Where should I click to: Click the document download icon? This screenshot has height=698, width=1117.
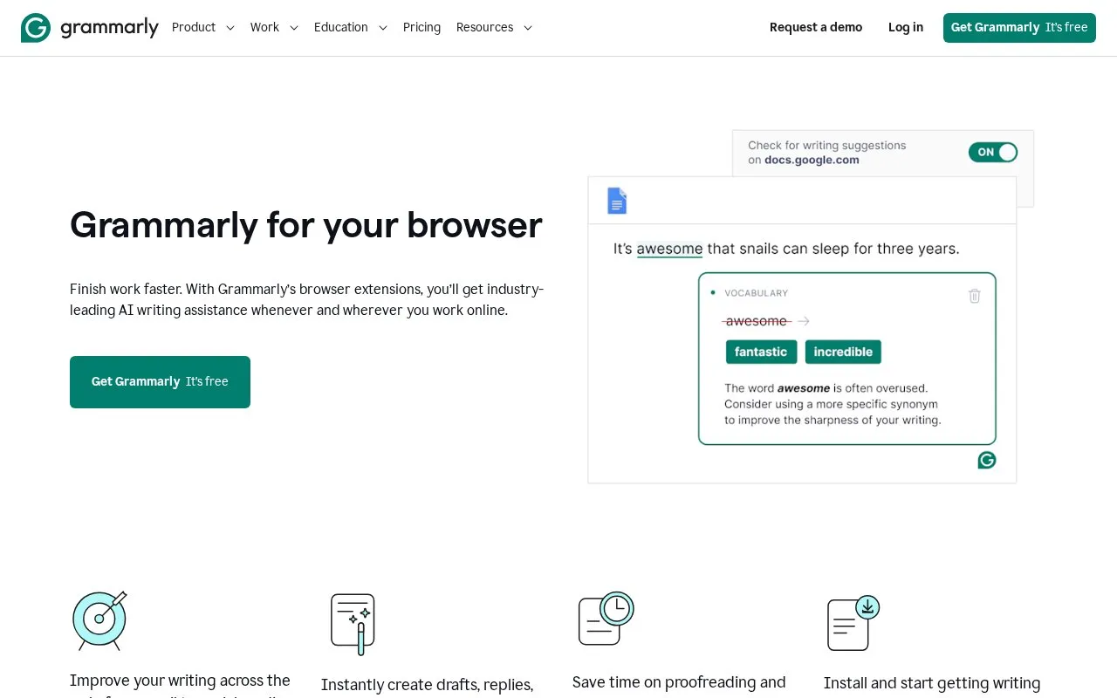[x=853, y=622]
